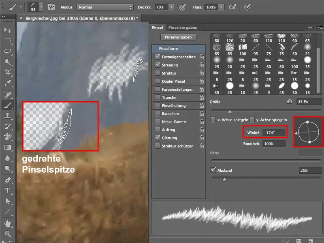Check x-Achse spiegeln
324x243 pixels.
click(x=213, y=119)
